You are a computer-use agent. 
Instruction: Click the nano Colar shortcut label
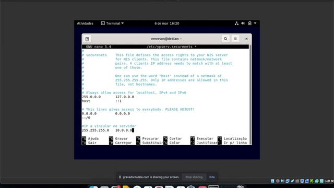pos(174,143)
